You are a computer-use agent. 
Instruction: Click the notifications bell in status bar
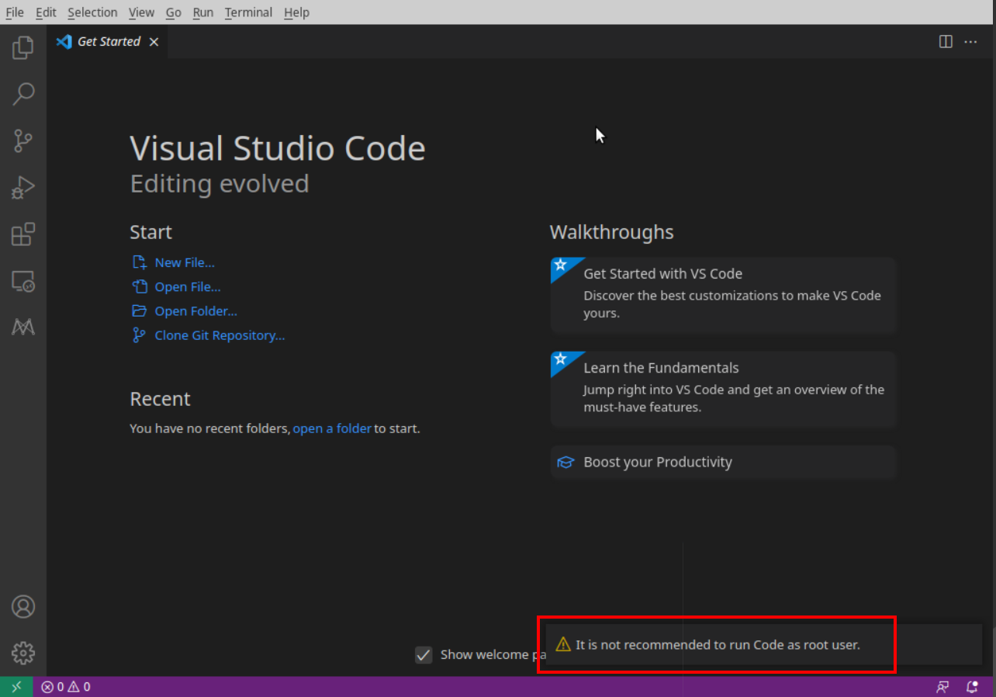tap(972, 687)
